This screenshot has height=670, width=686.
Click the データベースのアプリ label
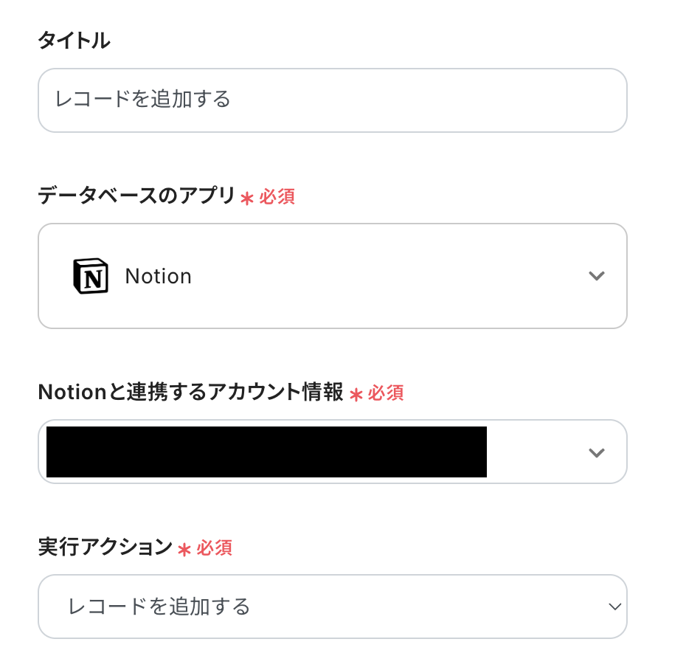136,196
